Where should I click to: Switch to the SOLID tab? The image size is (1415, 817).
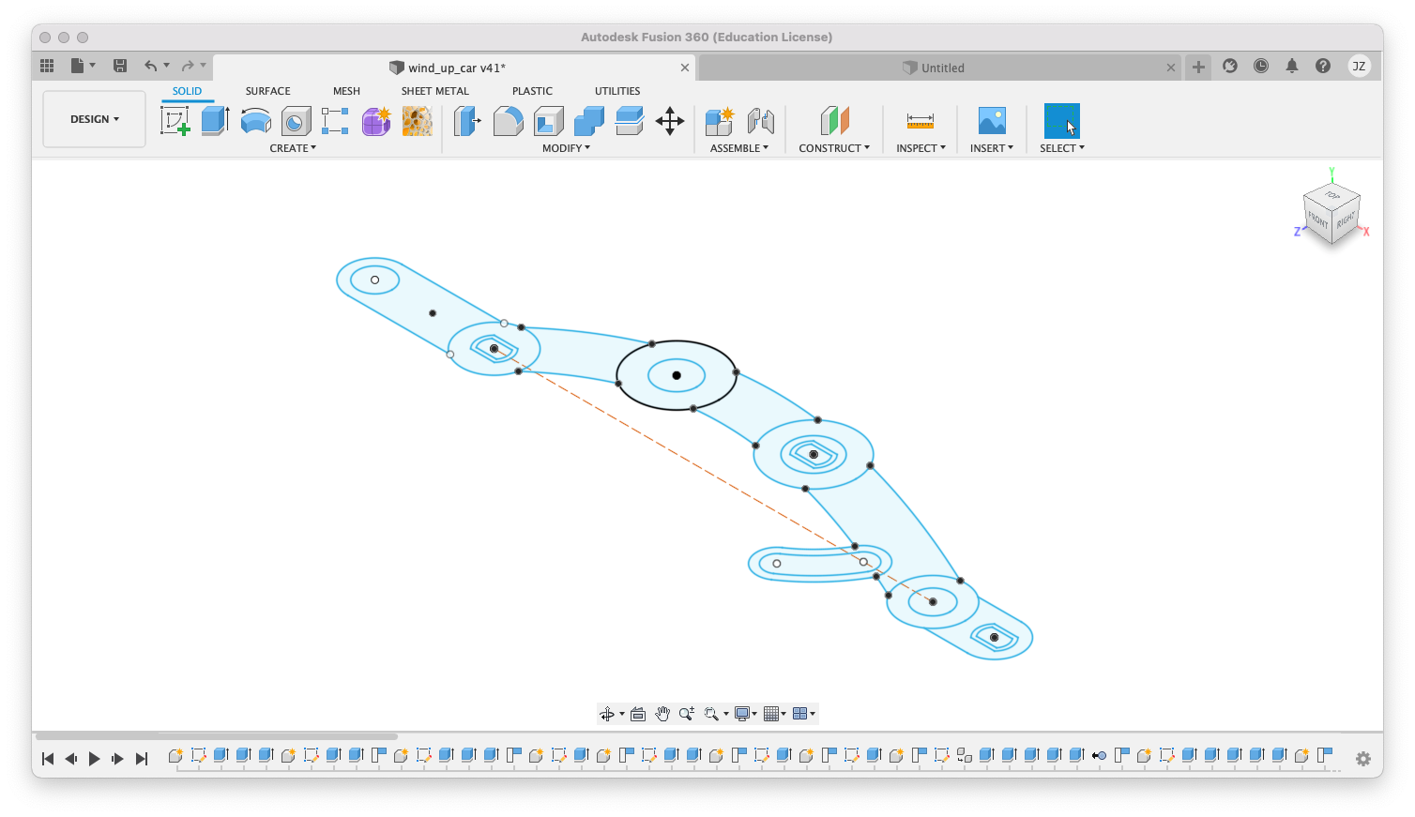187,91
